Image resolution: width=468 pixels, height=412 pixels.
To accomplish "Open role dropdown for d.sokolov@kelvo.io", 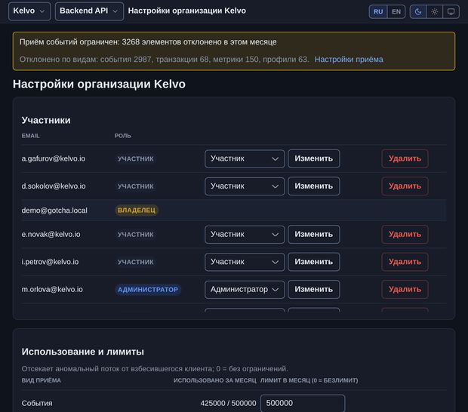I will (245, 186).
